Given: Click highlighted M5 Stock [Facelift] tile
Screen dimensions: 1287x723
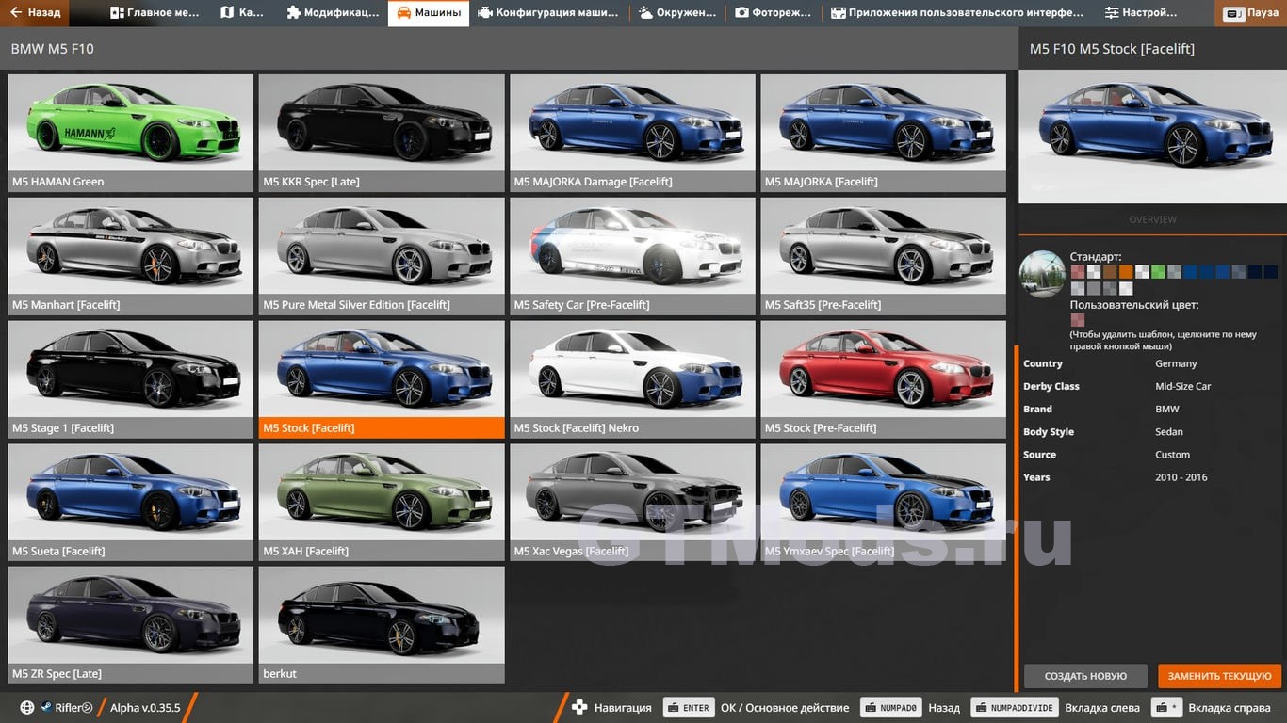Looking at the screenshot, I should pos(382,379).
